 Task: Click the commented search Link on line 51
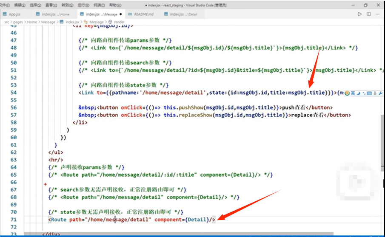pos(231,70)
